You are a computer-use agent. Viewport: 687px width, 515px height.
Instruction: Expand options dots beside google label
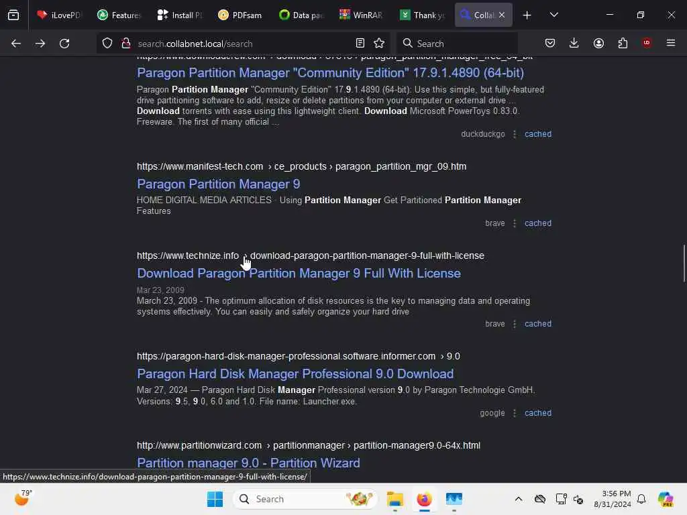(515, 413)
